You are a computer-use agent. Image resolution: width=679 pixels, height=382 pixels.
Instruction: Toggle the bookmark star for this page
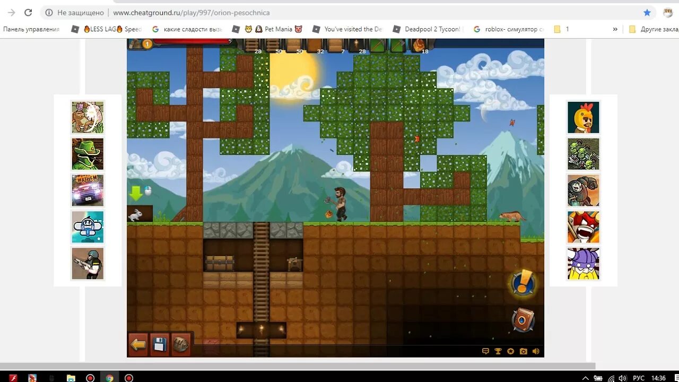point(647,12)
